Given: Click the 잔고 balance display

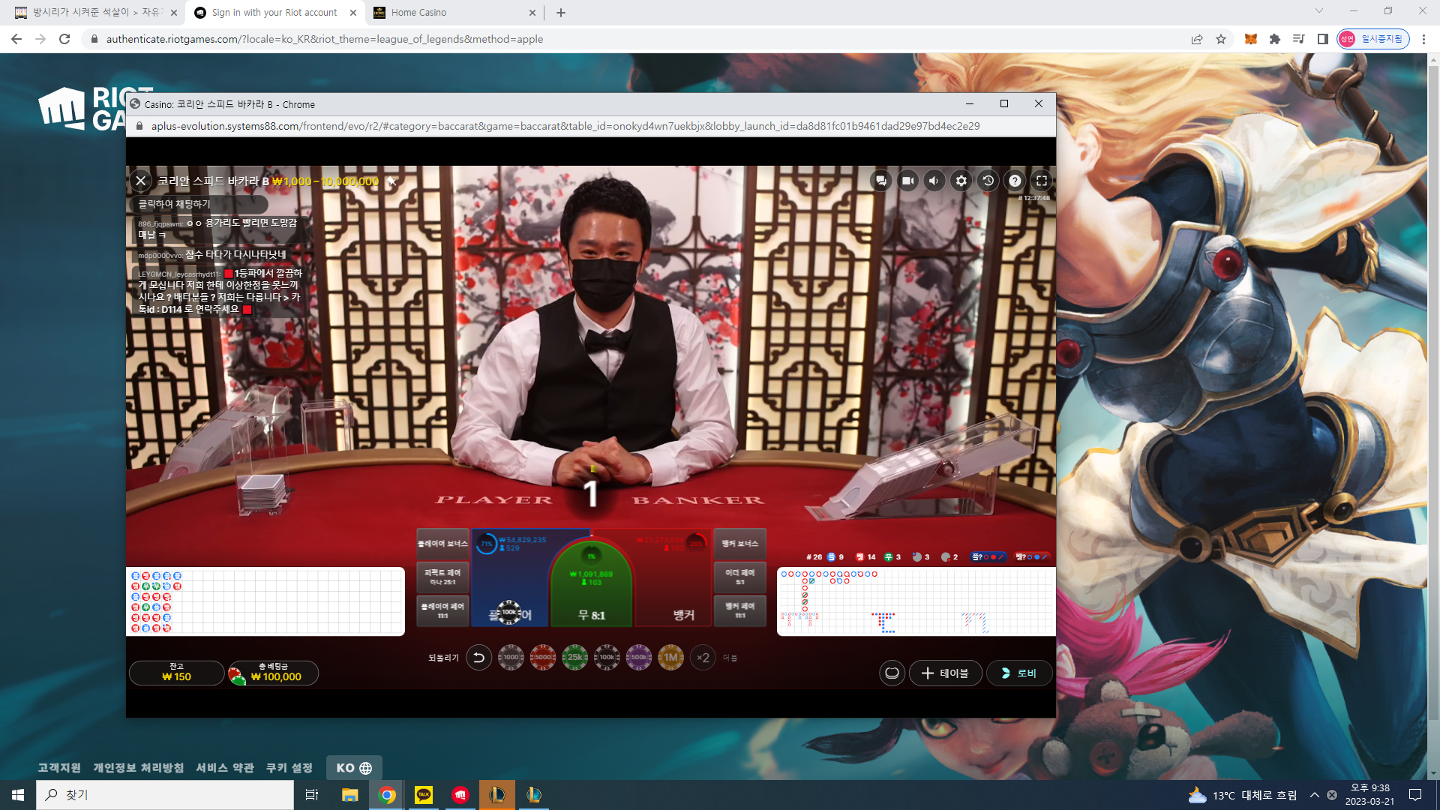Looking at the screenshot, I should coord(177,673).
